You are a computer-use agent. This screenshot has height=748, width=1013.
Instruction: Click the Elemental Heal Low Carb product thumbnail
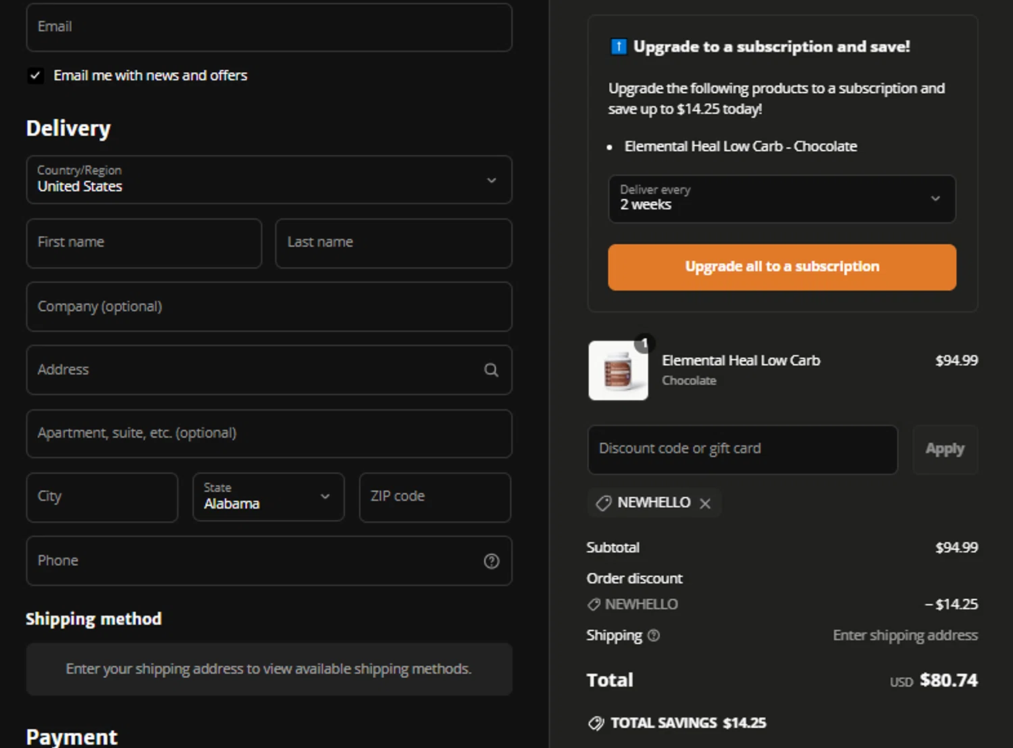click(x=618, y=371)
